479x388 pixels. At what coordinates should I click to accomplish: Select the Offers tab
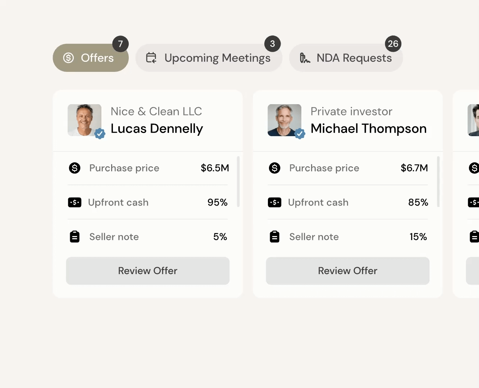pos(91,58)
